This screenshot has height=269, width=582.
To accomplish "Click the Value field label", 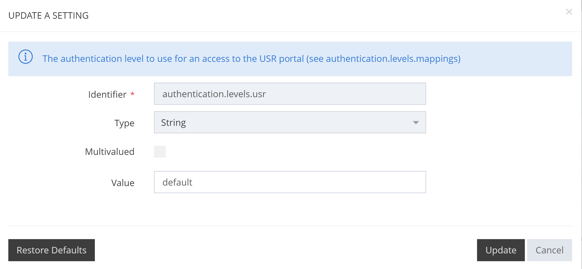I will point(123,183).
